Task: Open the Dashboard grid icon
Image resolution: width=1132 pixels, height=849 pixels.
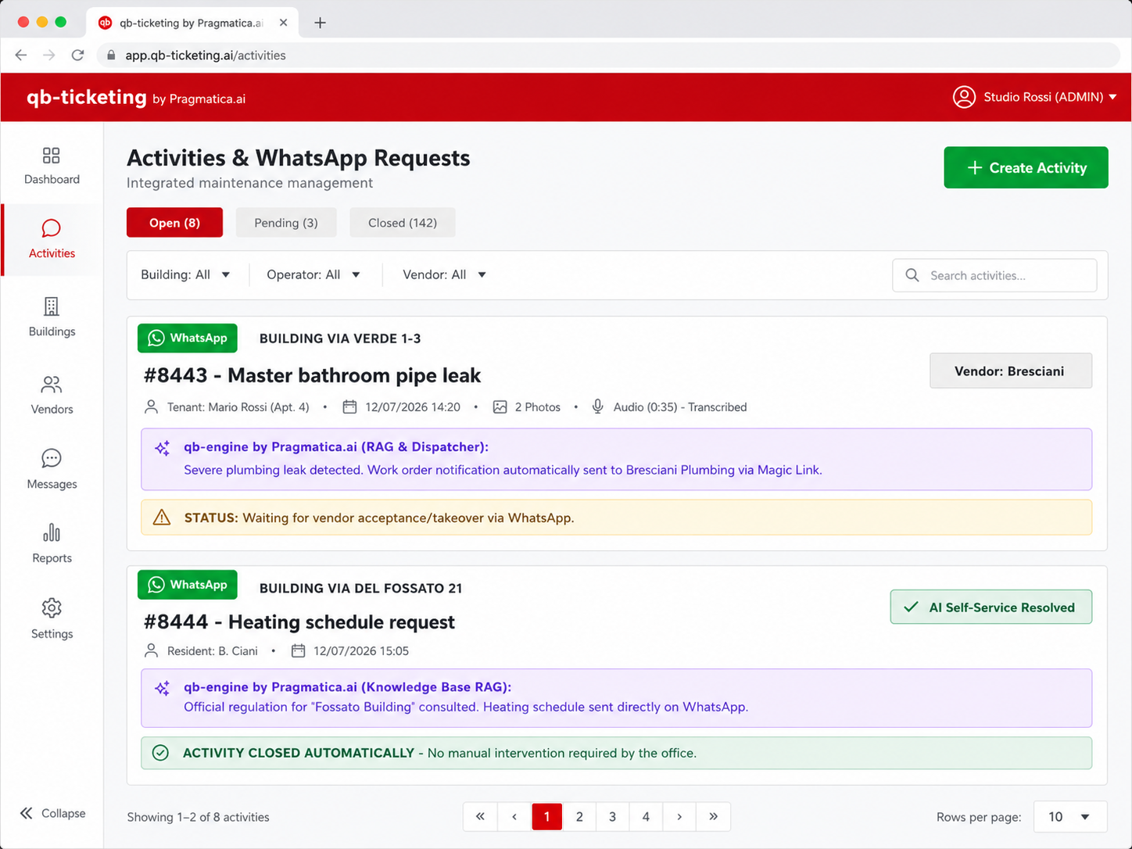Action: pyautogui.click(x=51, y=155)
